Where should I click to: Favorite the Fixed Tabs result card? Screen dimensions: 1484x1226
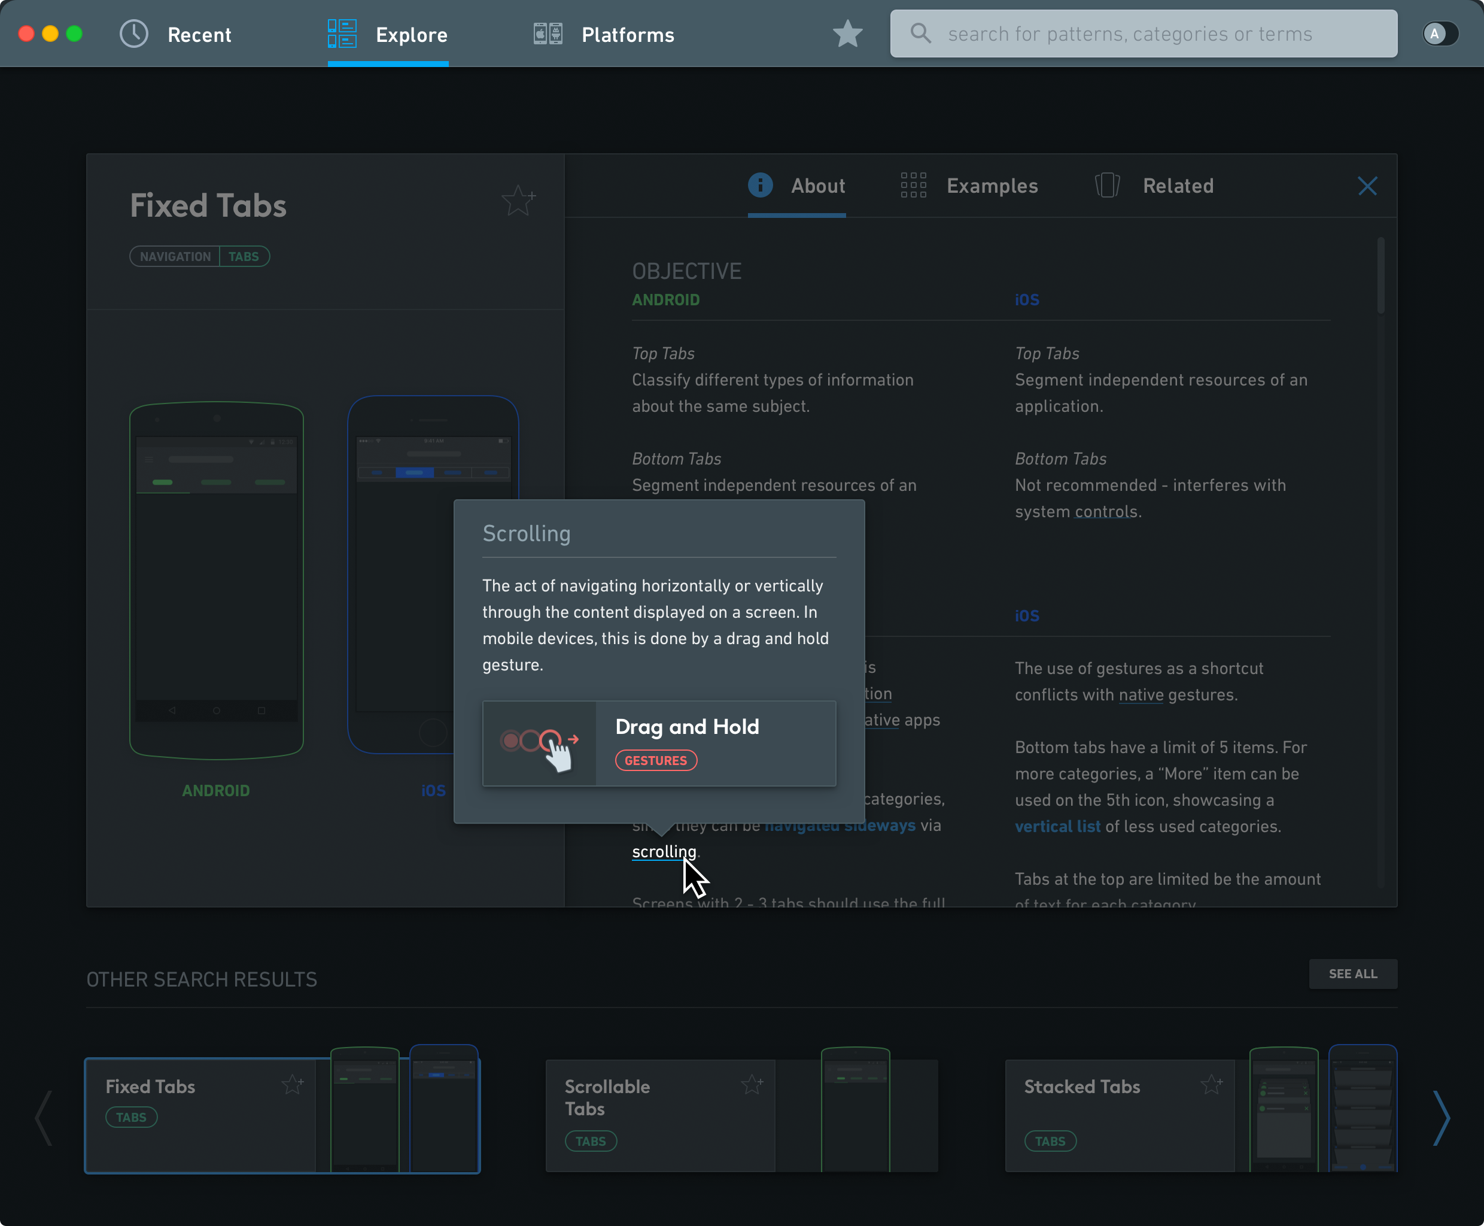(x=292, y=1084)
